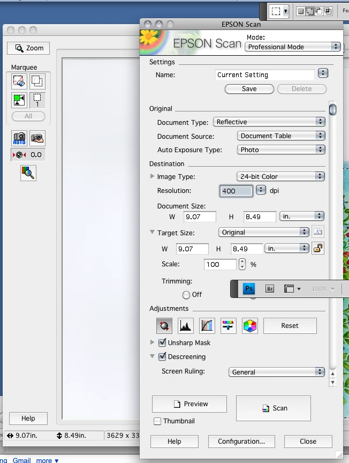
Task: Click the Document Size width field
Action: [200, 216]
